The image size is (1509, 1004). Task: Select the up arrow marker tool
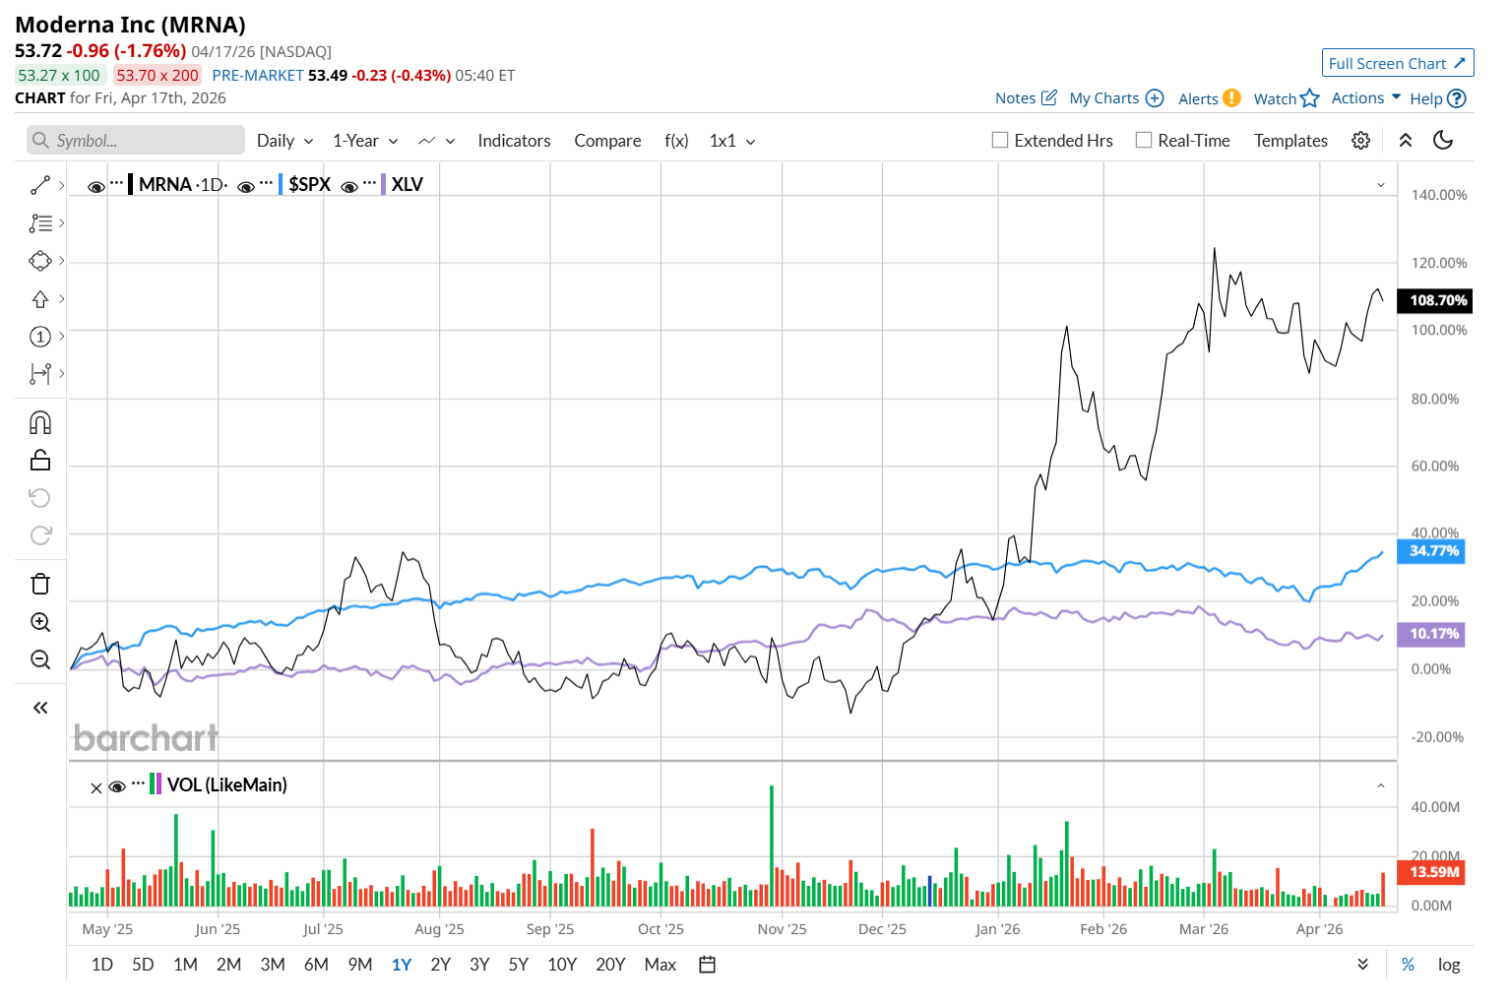[x=40, y=298]
